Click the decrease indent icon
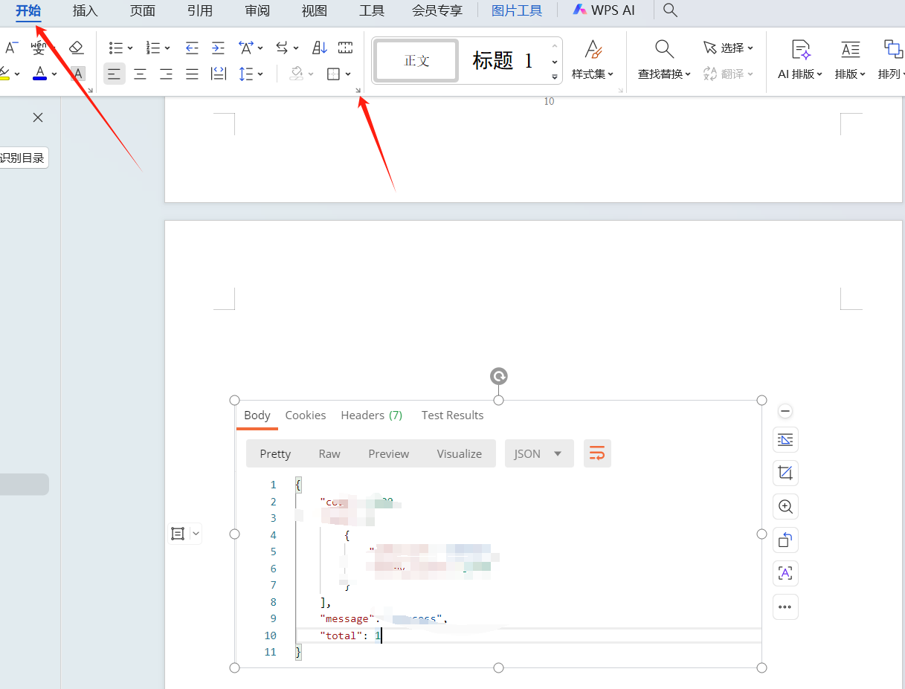905x689 pixels. point(192,48)
